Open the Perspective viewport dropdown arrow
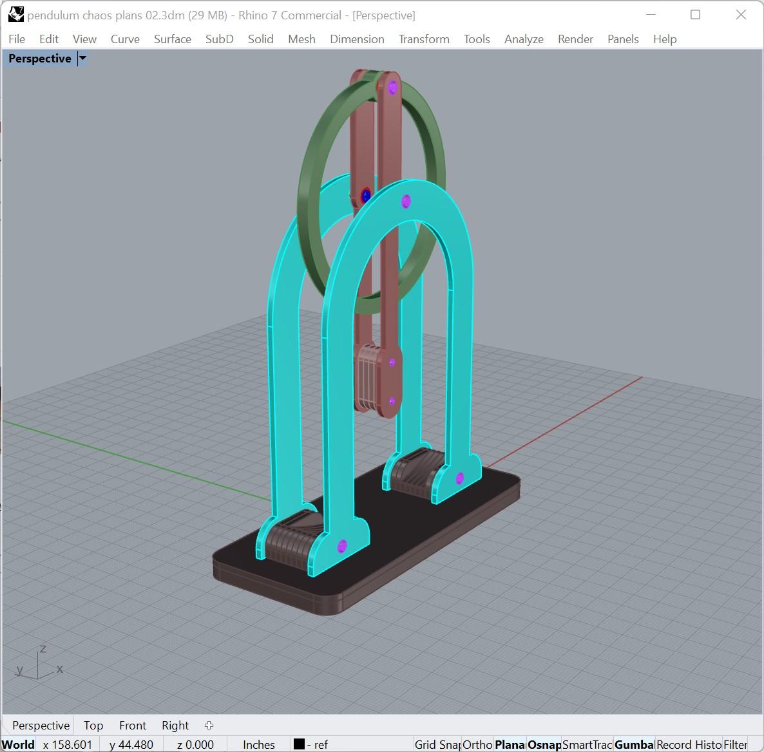The height and width of the screenshot is (752, 764). [x=83, y=59]
